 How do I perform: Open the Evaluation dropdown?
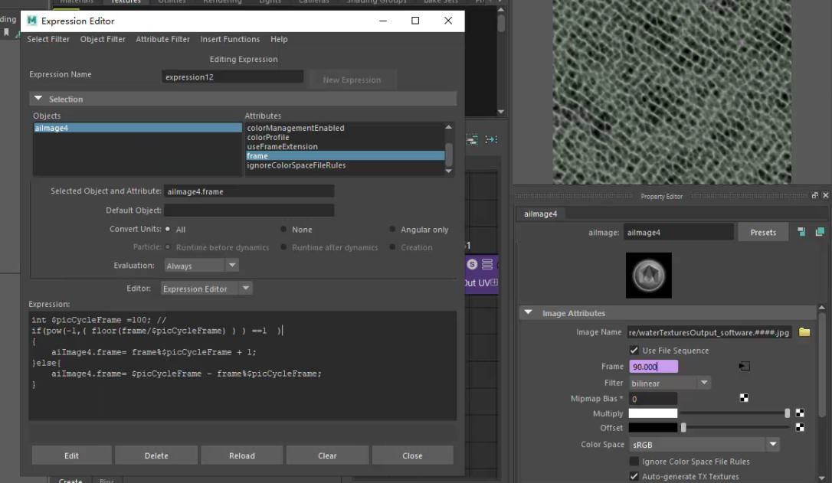tap(201, 266)
